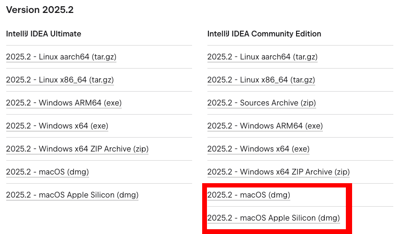This screenshot has height=234, width=400.
Task: Click Community Edition Linux x86_64 (tar.gz) link
Action: point(261,80)
